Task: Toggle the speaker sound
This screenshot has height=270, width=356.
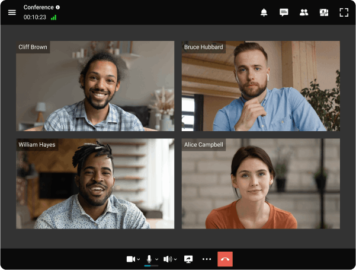Action: pos(168,259)
